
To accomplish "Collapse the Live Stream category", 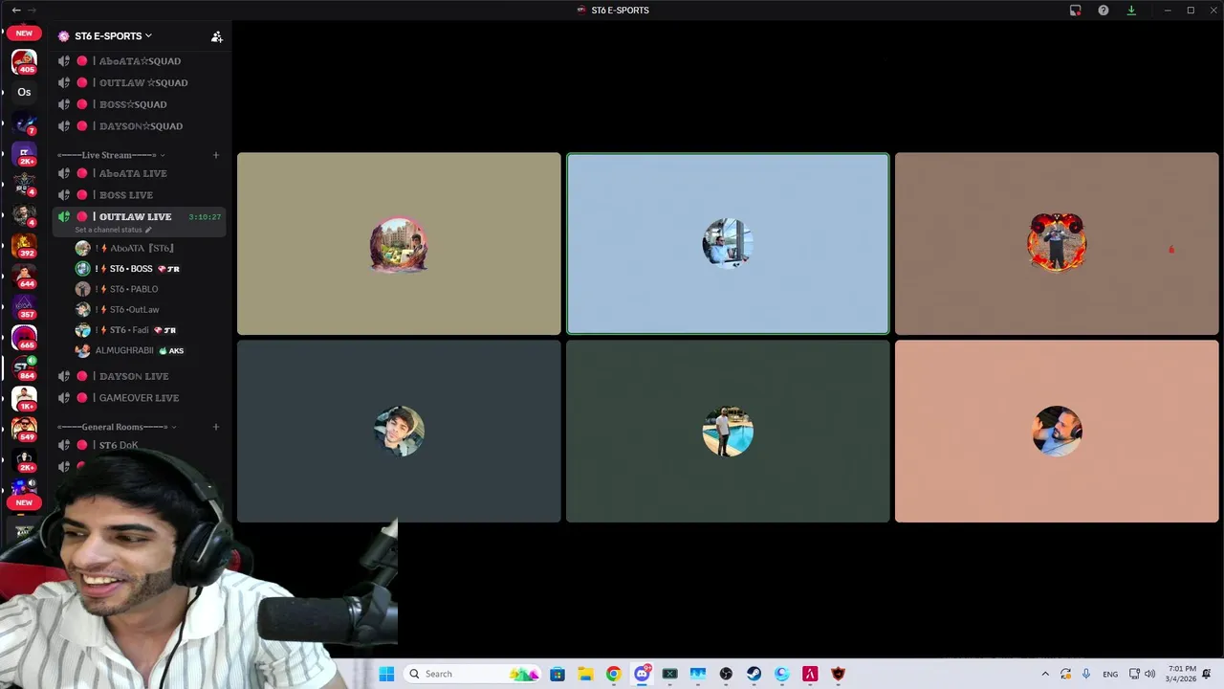I will pos(111,155).
